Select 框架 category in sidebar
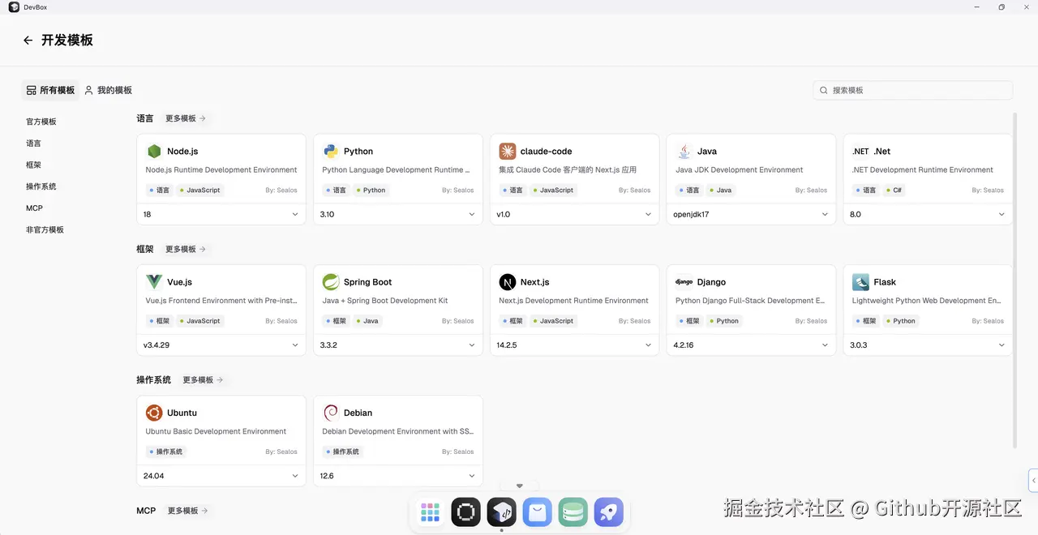The width and height of the screenshot is (1038, 535). pos(33,165)
